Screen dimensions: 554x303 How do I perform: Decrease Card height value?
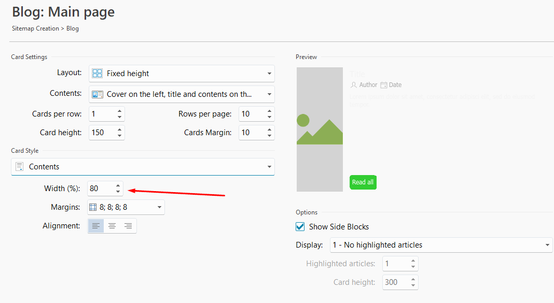click(119, 136)
